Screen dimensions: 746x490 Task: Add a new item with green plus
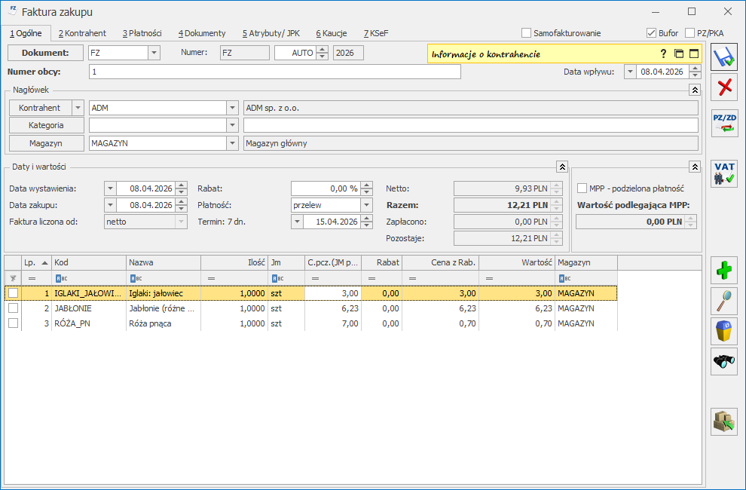point(724,270)
